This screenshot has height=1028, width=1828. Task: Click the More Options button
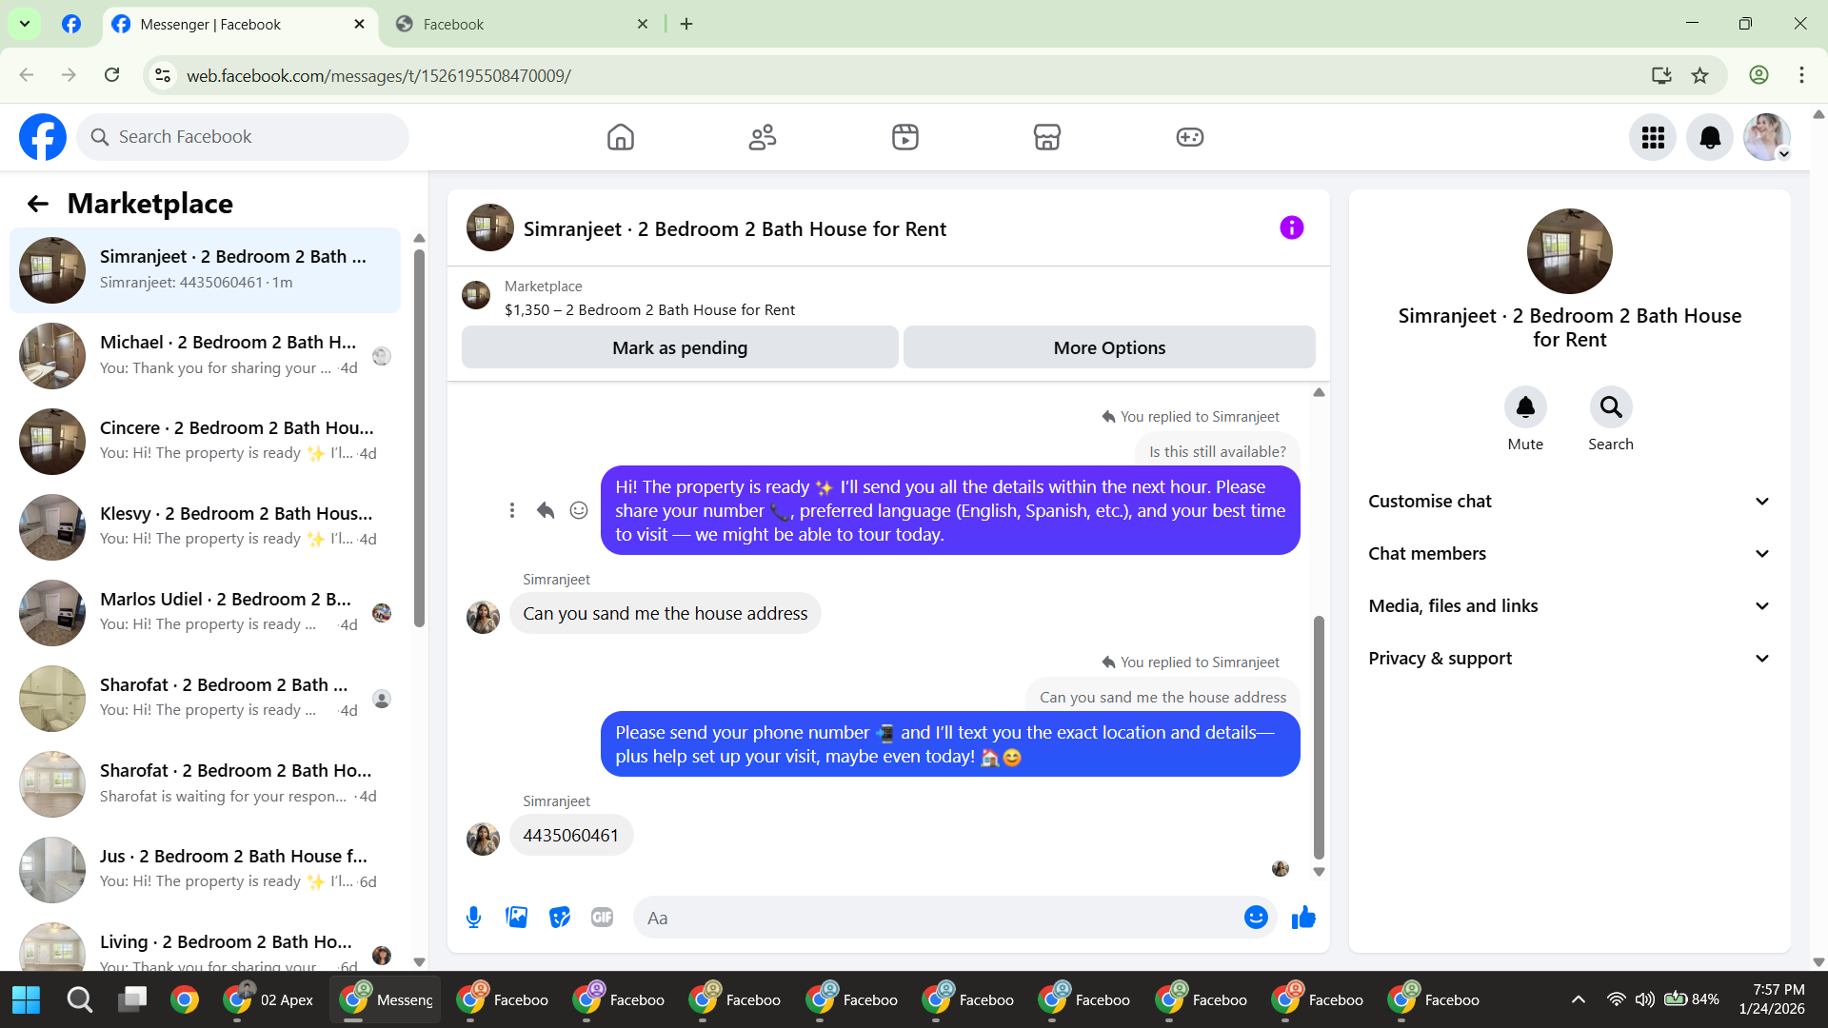1109,348
